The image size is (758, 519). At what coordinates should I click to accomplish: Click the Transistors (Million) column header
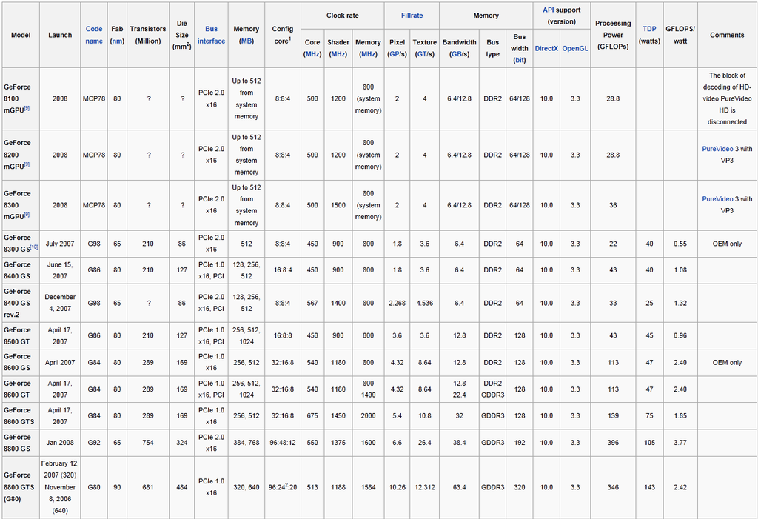tap(148, 35)
